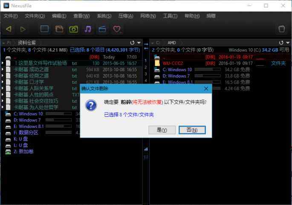Open left panel path dropdown arrow
The image size is (292, 205).
click(139, 43)
